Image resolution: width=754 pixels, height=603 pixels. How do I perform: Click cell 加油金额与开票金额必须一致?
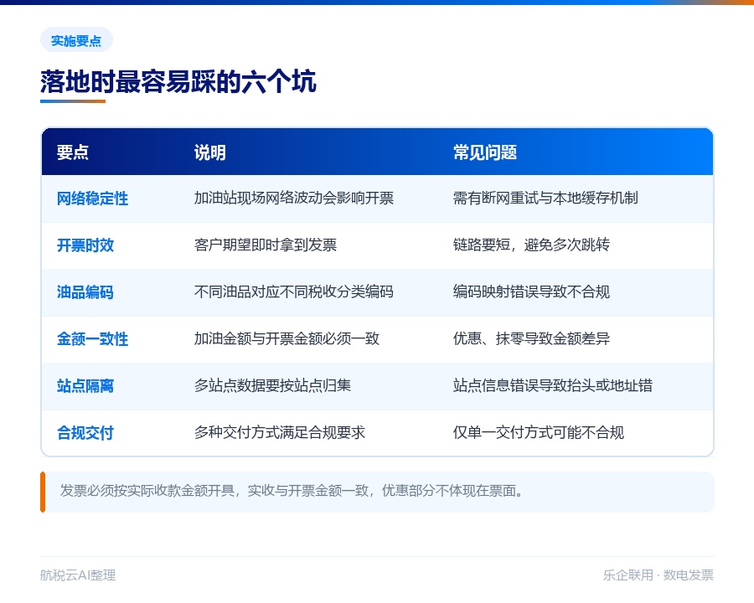coord(287,339)
